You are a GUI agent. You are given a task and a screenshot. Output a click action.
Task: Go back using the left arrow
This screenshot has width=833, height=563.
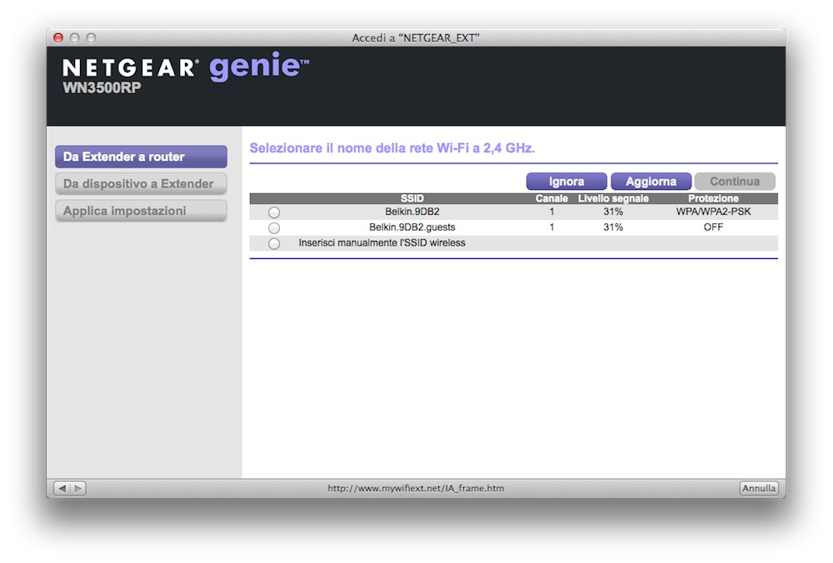coord(62,489)
